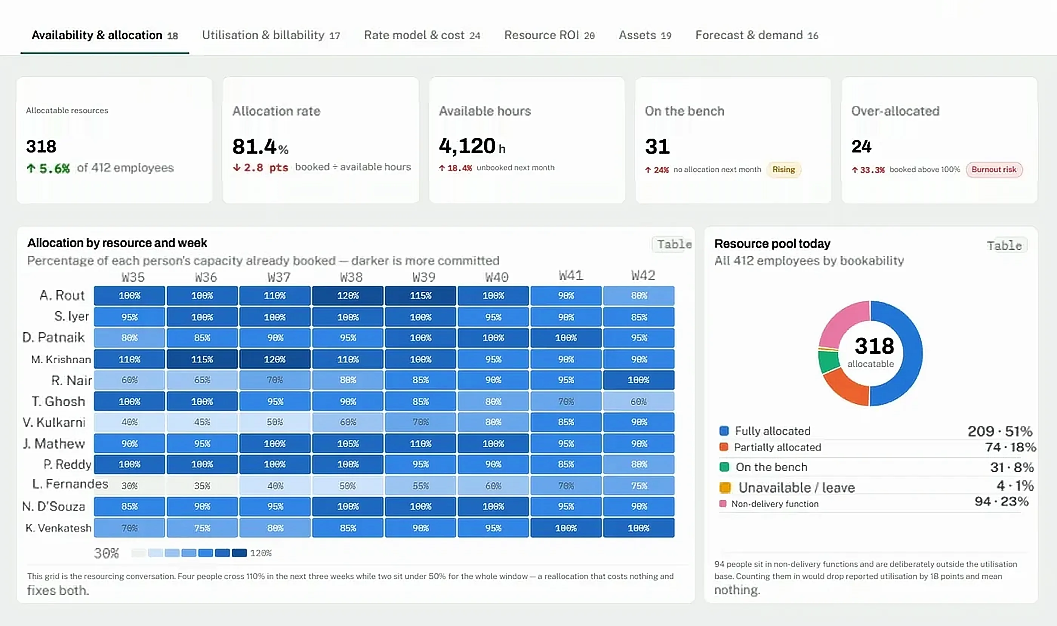Image resolution: width=1057 pixels, height=626 pixels.
Task: Click the 5.6% green increase indicator
Action: tap(48, 168)
